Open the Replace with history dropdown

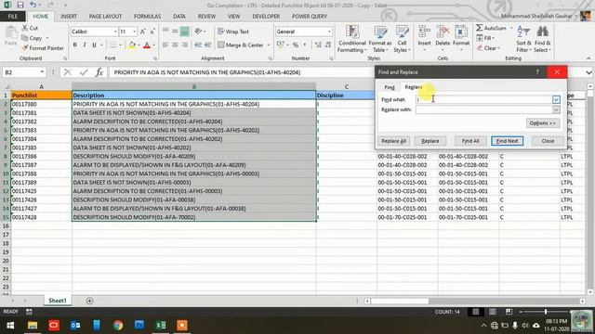556,109
